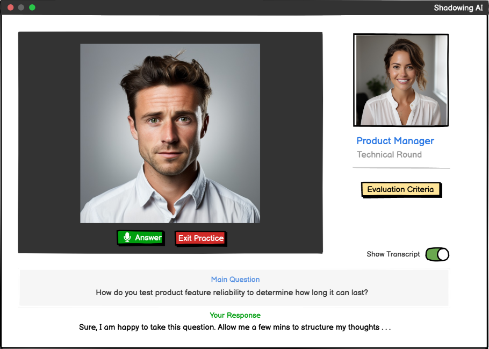This screenshot has width=489, height=349.
Task: Click your transcribed response text
Action: (235, 327)
